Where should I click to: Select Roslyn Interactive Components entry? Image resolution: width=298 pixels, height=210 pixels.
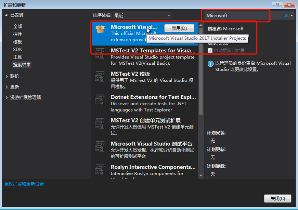click(x=145, y=171)
